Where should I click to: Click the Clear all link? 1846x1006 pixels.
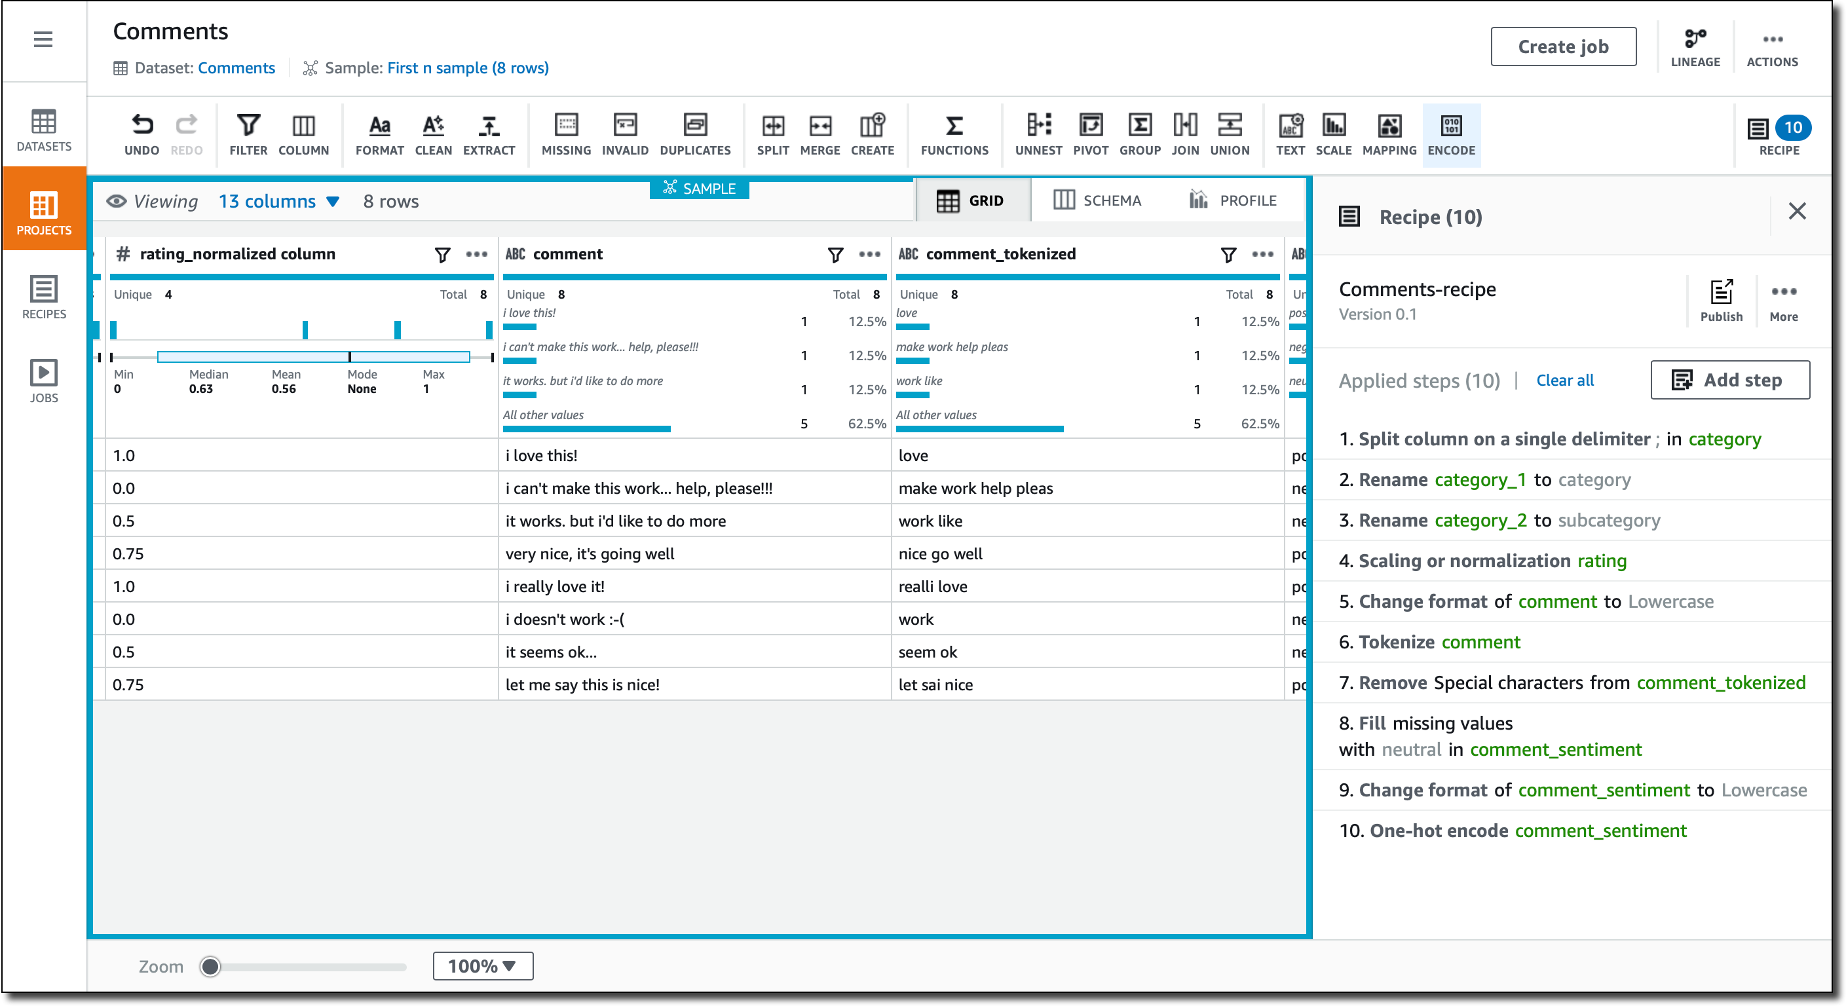(x=1564, y=381)
